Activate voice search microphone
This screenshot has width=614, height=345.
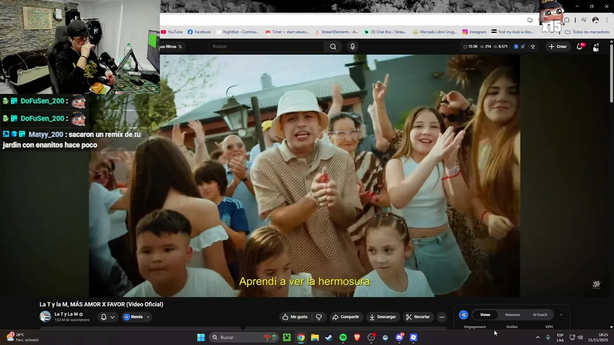point(353,46)
